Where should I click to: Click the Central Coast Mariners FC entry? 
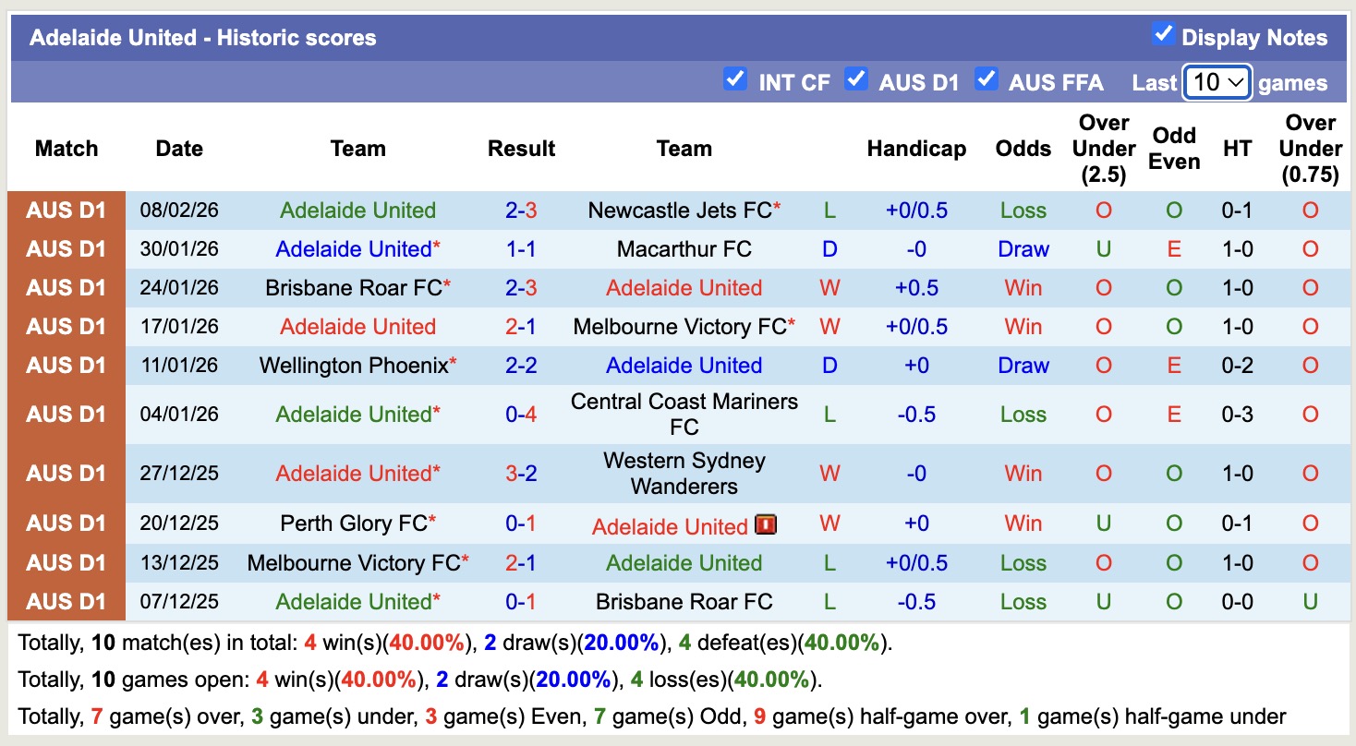pos(684,414)
